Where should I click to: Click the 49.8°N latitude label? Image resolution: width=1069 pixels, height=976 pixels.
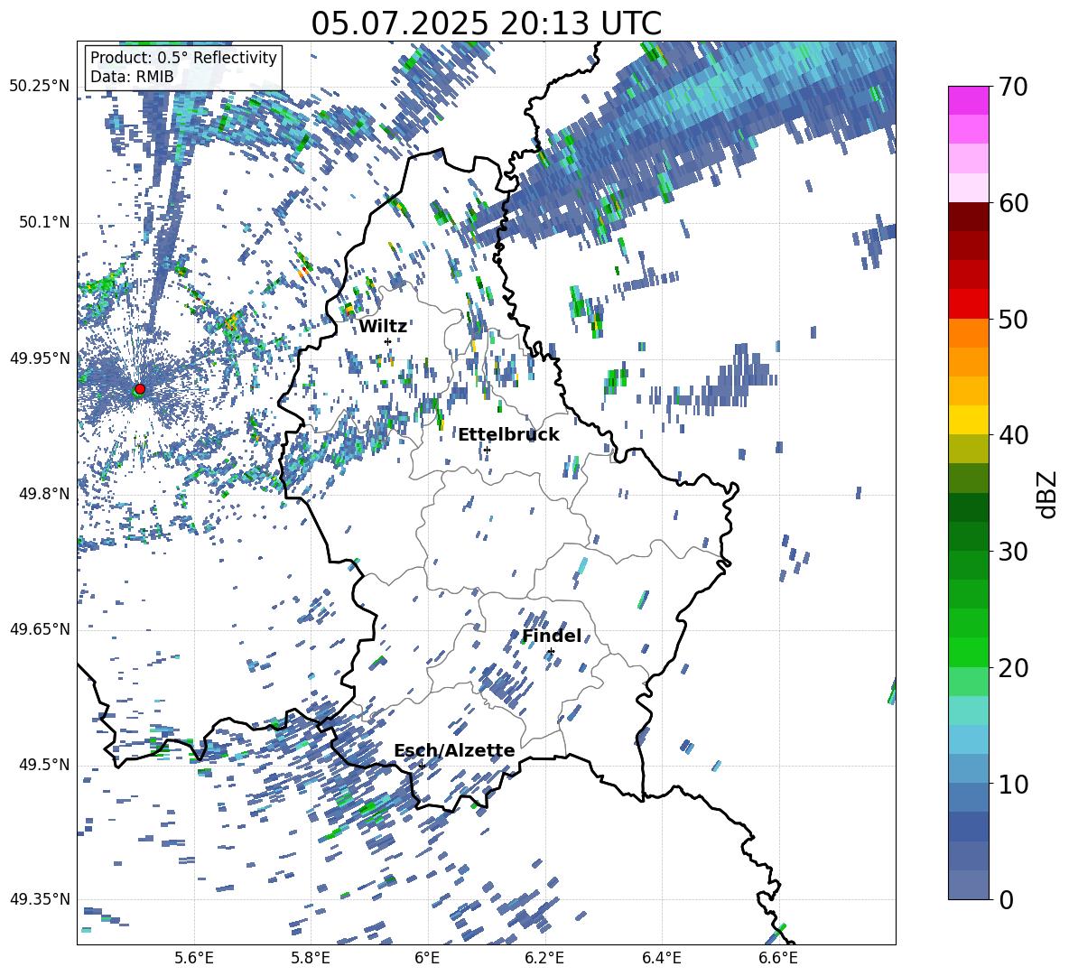click(43, 494)
